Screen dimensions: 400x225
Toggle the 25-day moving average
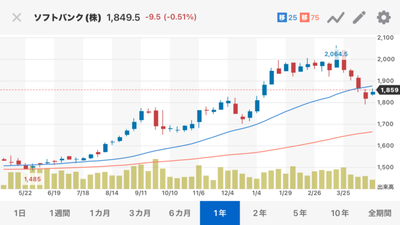[x=287, y=18]
